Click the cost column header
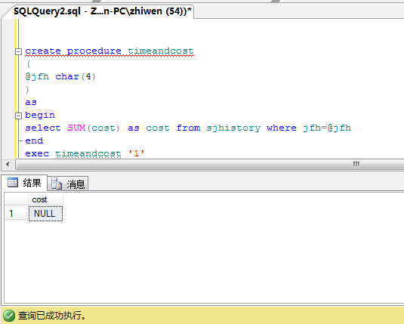This screenshot has height=324, width=404. 45,199
